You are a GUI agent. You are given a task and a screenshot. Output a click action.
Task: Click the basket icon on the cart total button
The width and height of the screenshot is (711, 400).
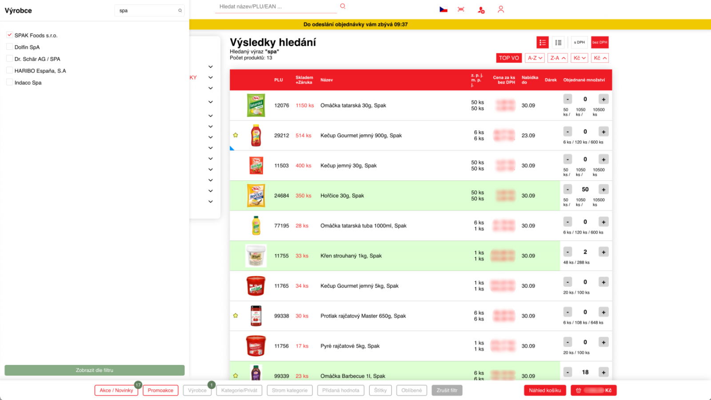579,391
